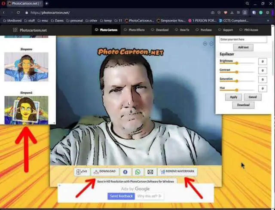Click the Hue value box
This screenshot has height=210, width=275.
[x=263, y=88]
